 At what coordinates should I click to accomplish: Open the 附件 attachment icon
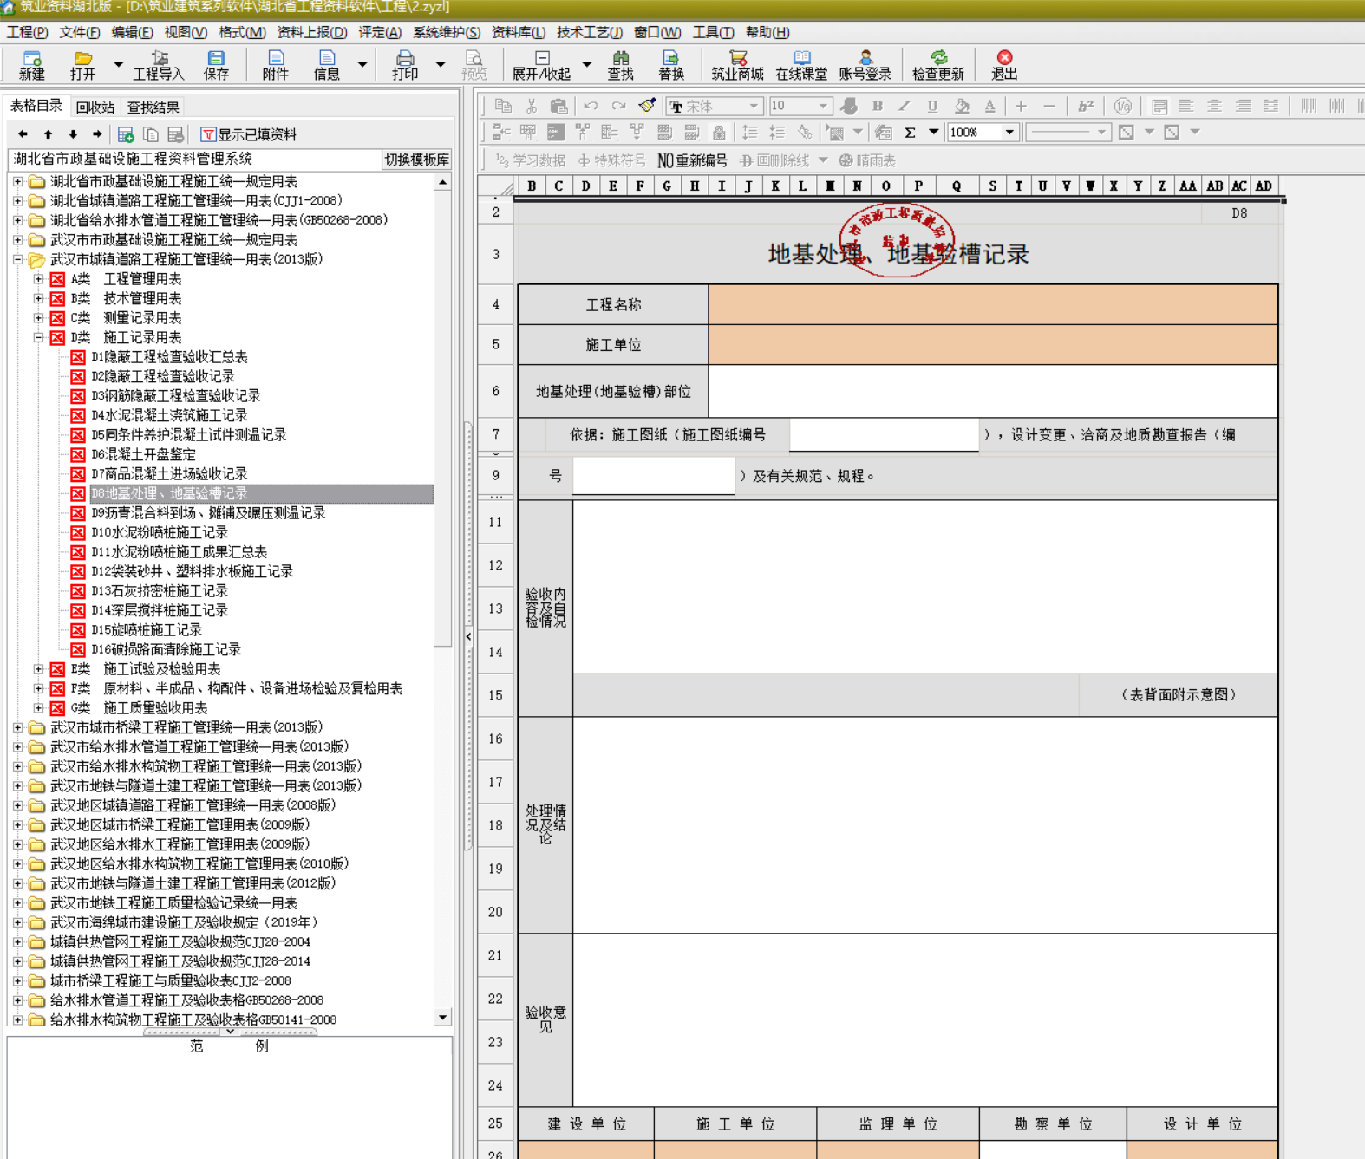[x=276, y=65]
